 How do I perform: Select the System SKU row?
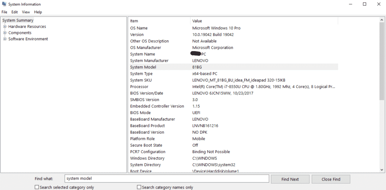pyautogui.click(x=233, y=80)
